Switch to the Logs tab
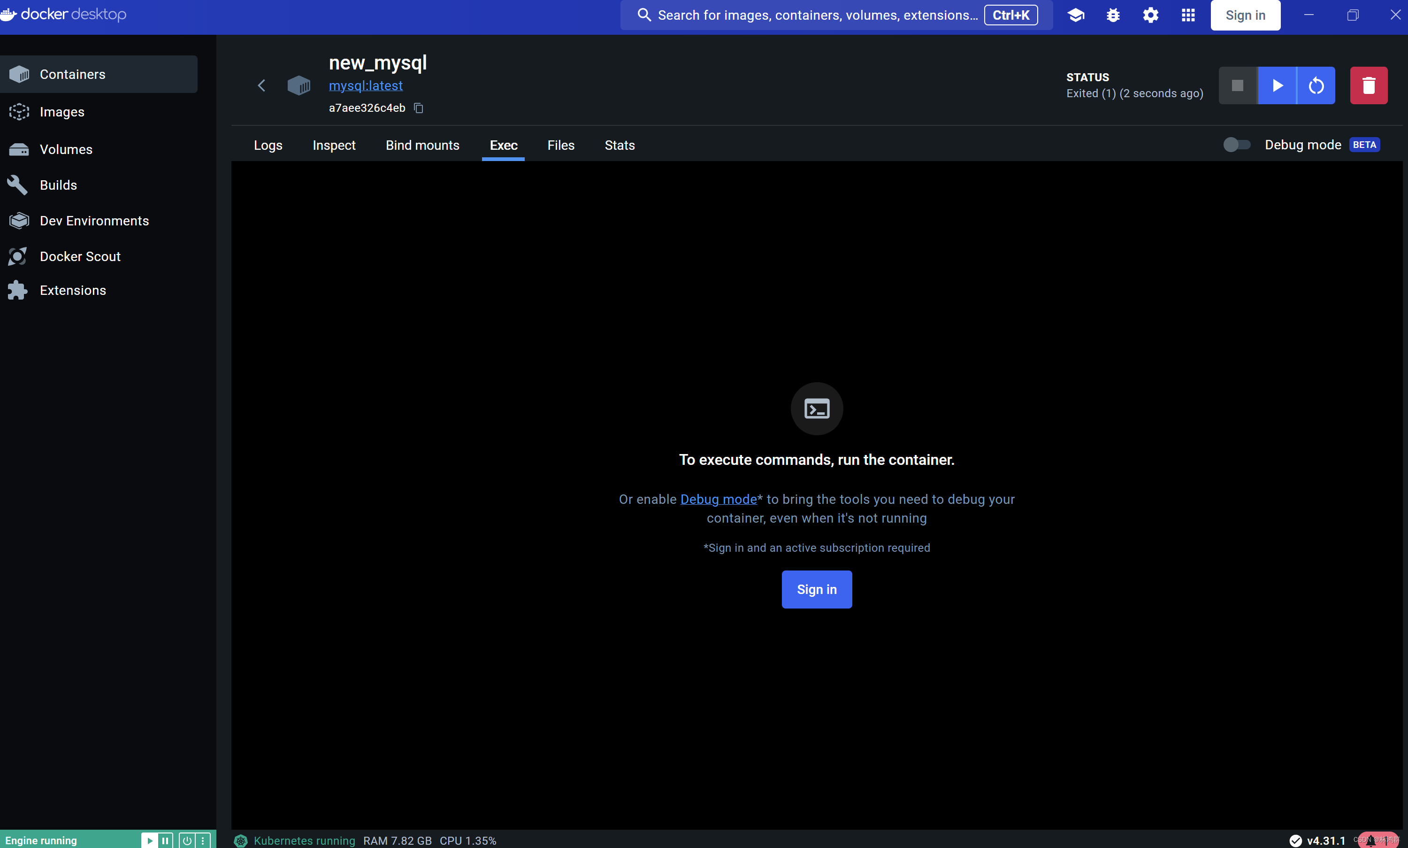Image resolution: width=1408 pixels, height=848 pixels. click(268, 145)
